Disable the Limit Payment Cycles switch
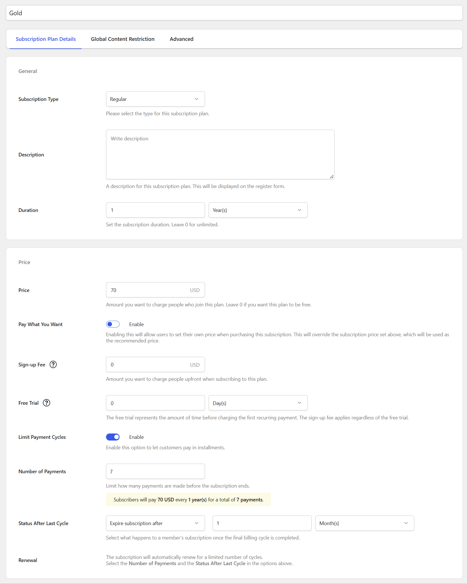467x584 pixels. [x=113, y=437]
